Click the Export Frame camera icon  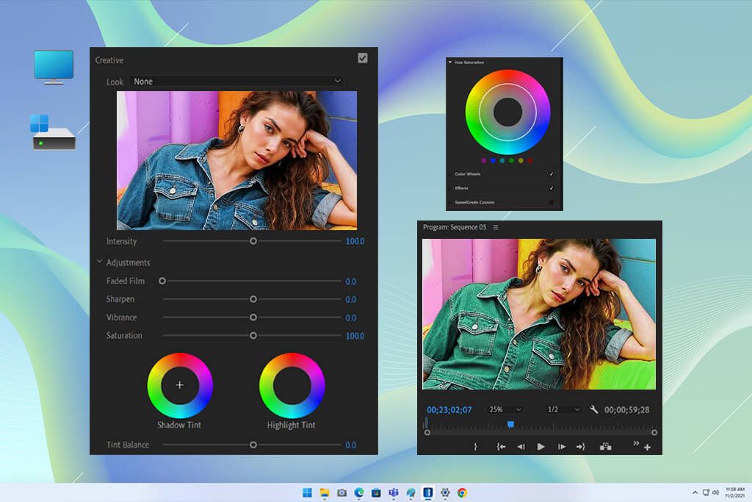point(605,446)
